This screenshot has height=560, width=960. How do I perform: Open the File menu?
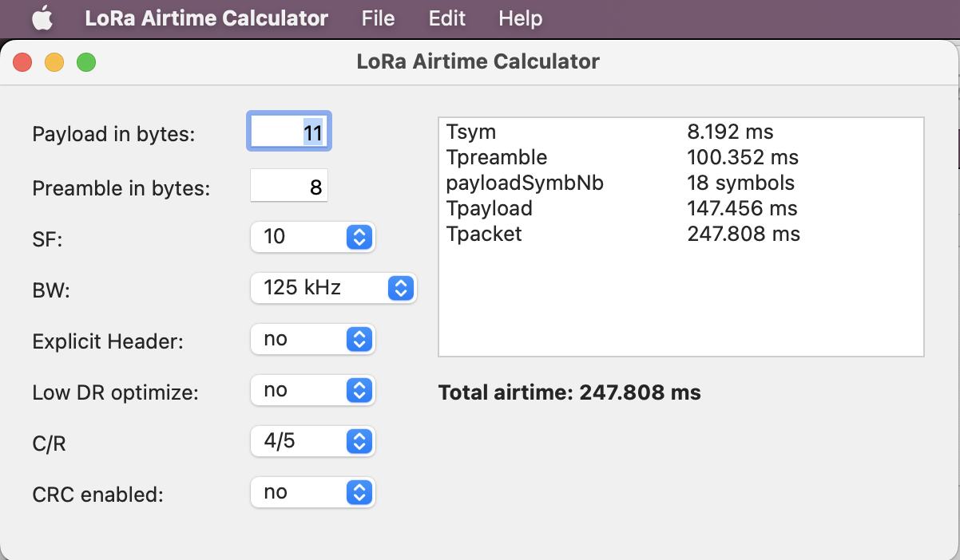click(378, 18)
